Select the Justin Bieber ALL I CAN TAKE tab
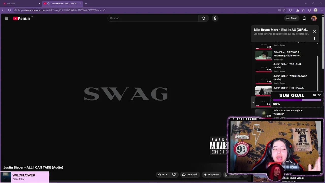Viewport: 325px width, 183px height. 63,3
